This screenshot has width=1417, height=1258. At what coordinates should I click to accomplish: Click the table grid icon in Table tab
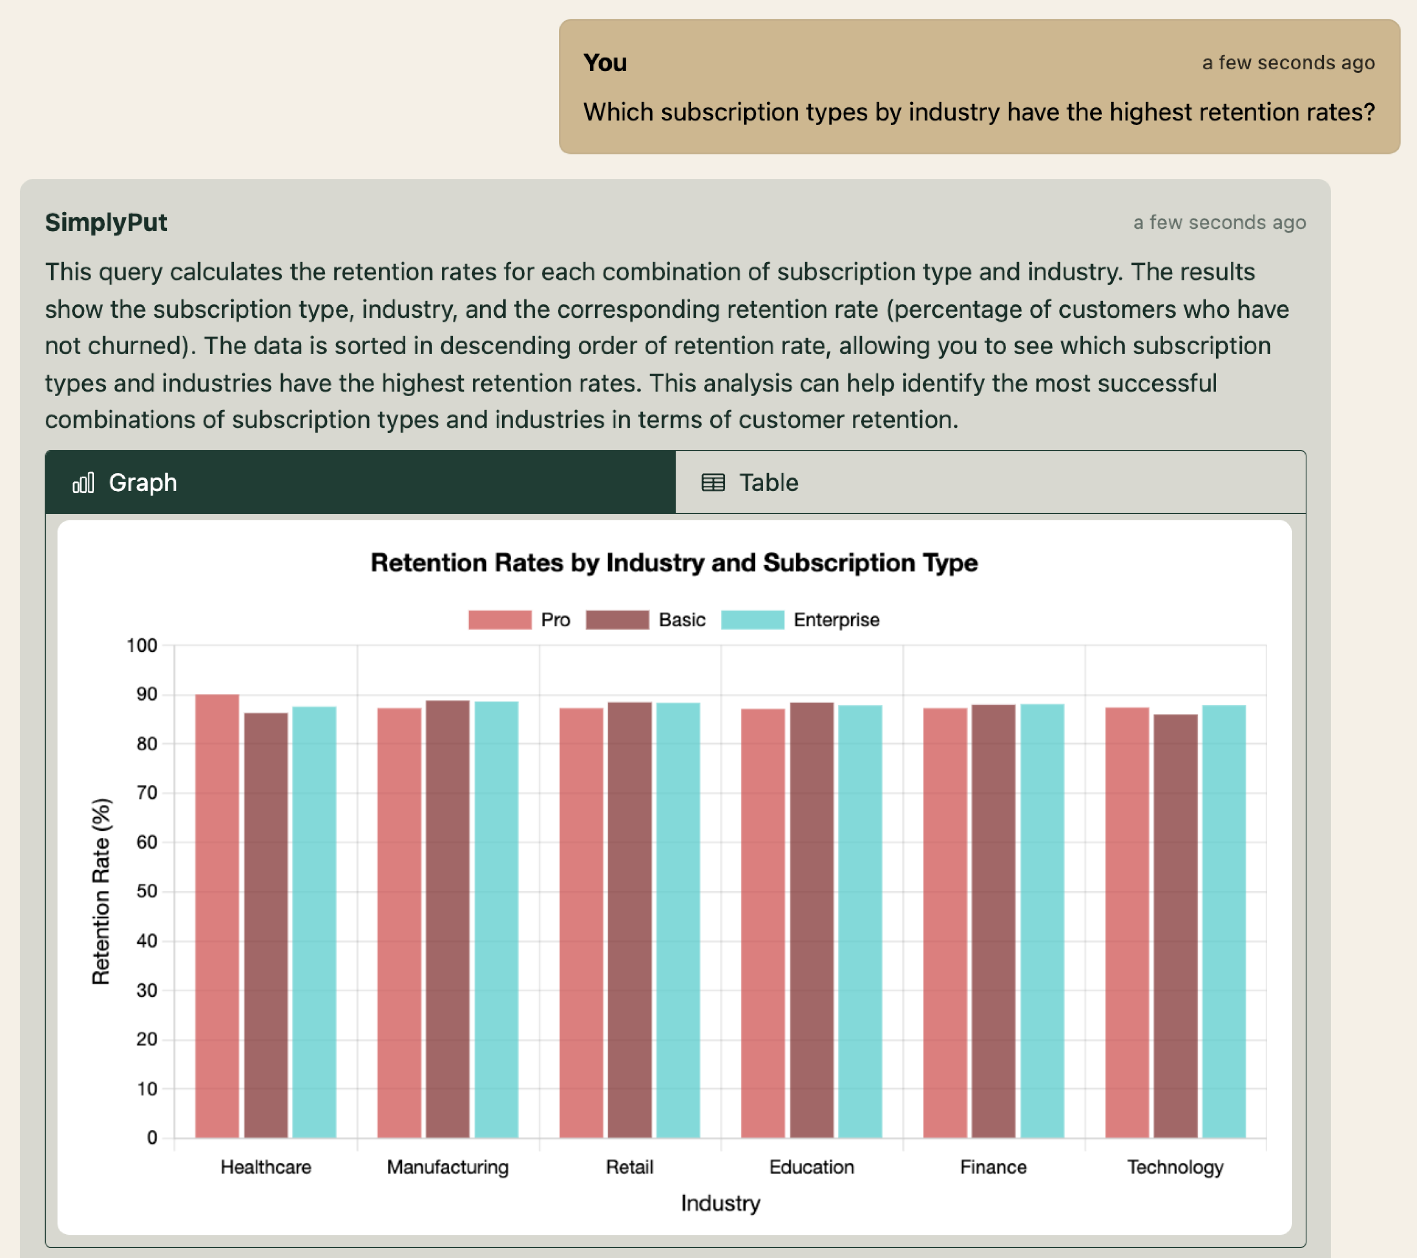point(713,482)
